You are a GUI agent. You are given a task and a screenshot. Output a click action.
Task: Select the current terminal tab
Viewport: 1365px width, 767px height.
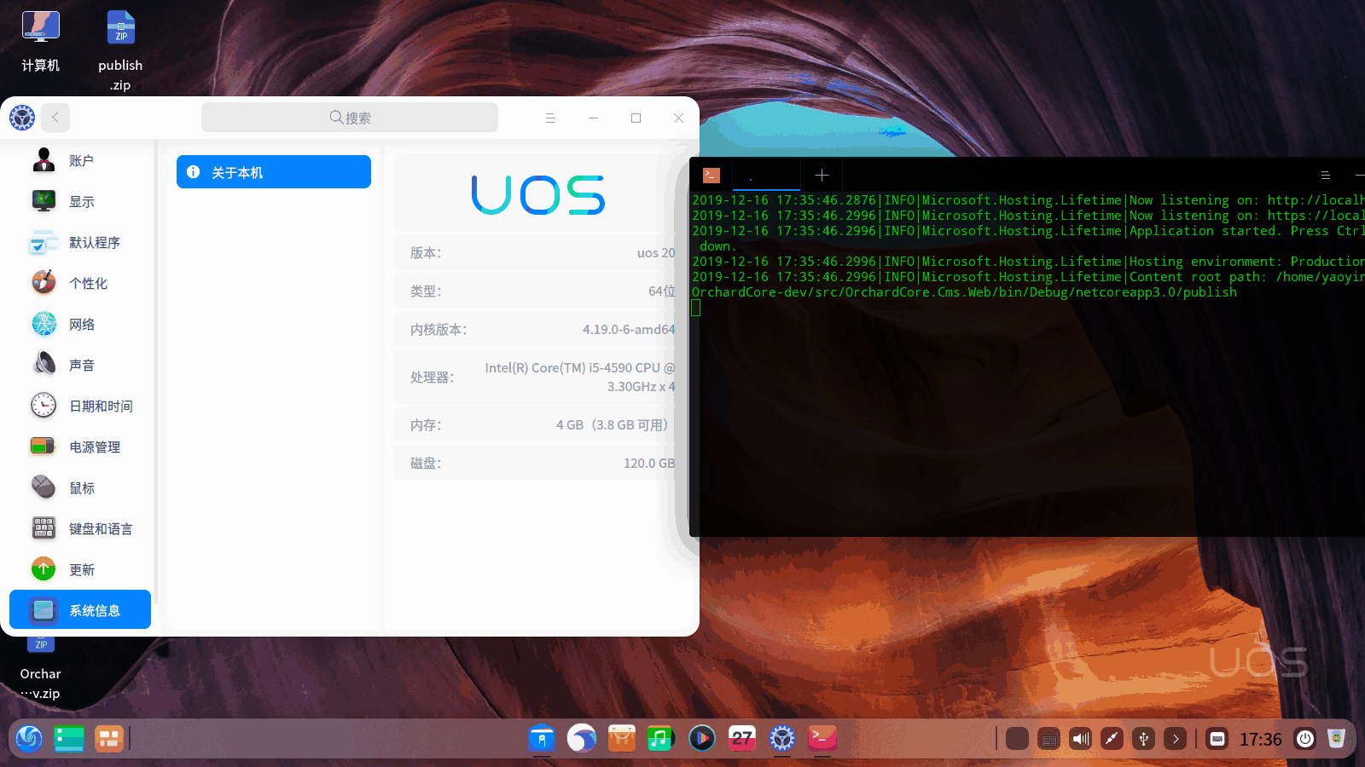pos(766,175)
